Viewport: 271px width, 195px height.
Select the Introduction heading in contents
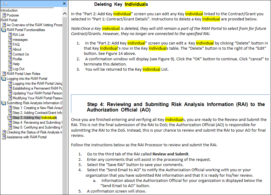[x=9, y=10]
